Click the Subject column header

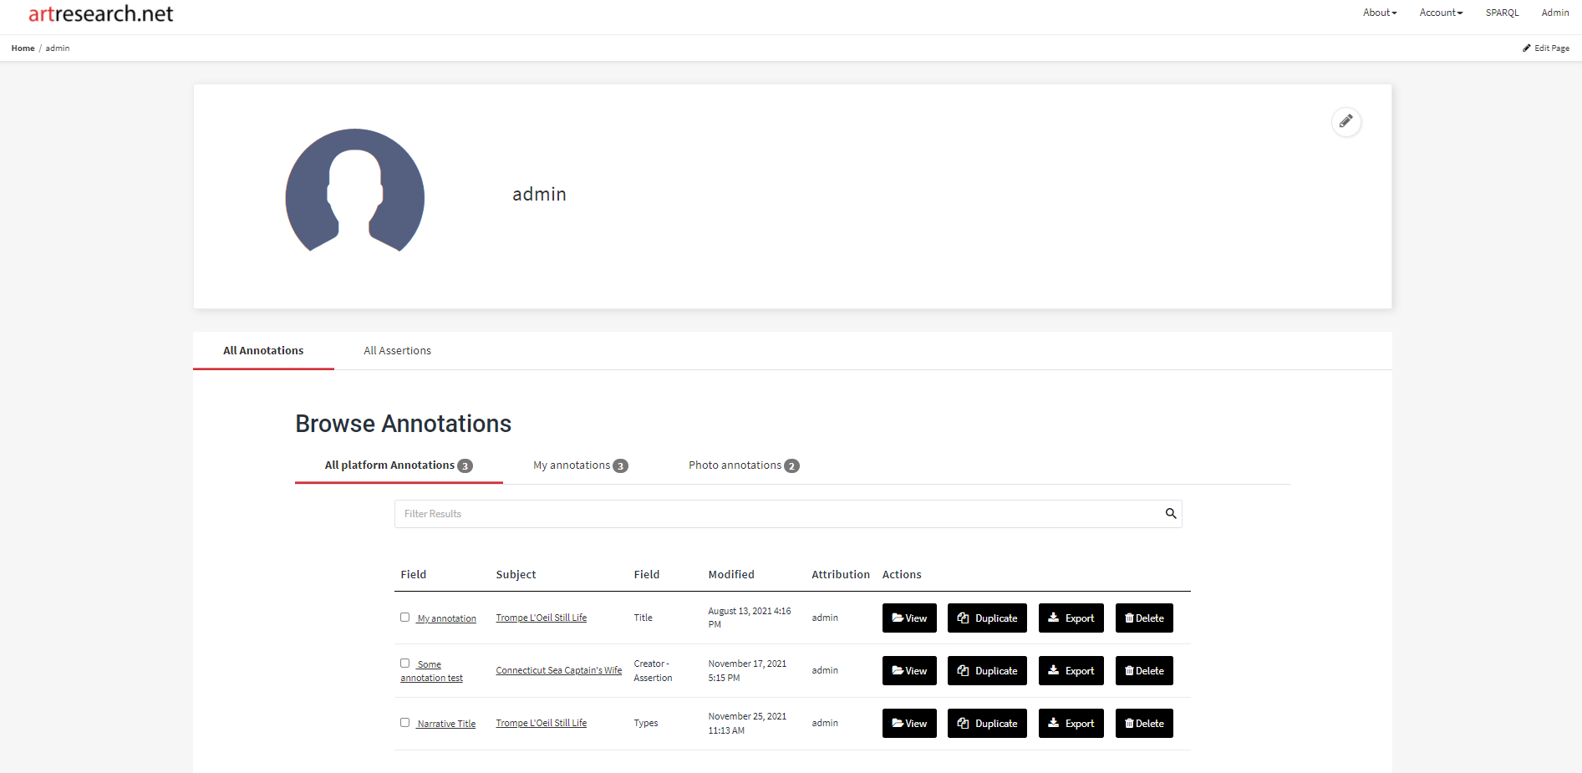click(516, 575)
